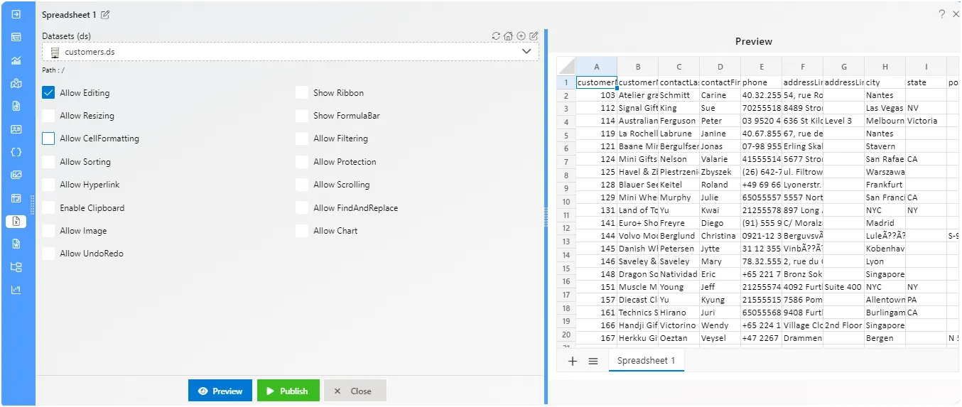Enable Allow Scrolling checkbox
This screenshot has height=407, width=962.
pos(302,185)
